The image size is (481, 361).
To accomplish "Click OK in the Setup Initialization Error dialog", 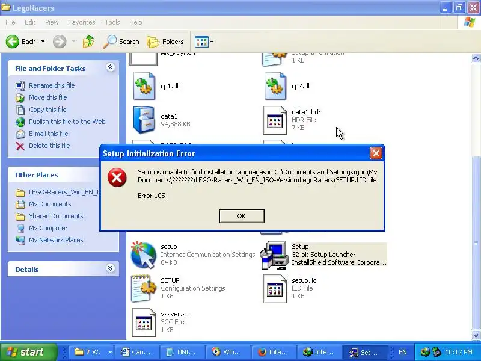I will (x=242, y=216).
